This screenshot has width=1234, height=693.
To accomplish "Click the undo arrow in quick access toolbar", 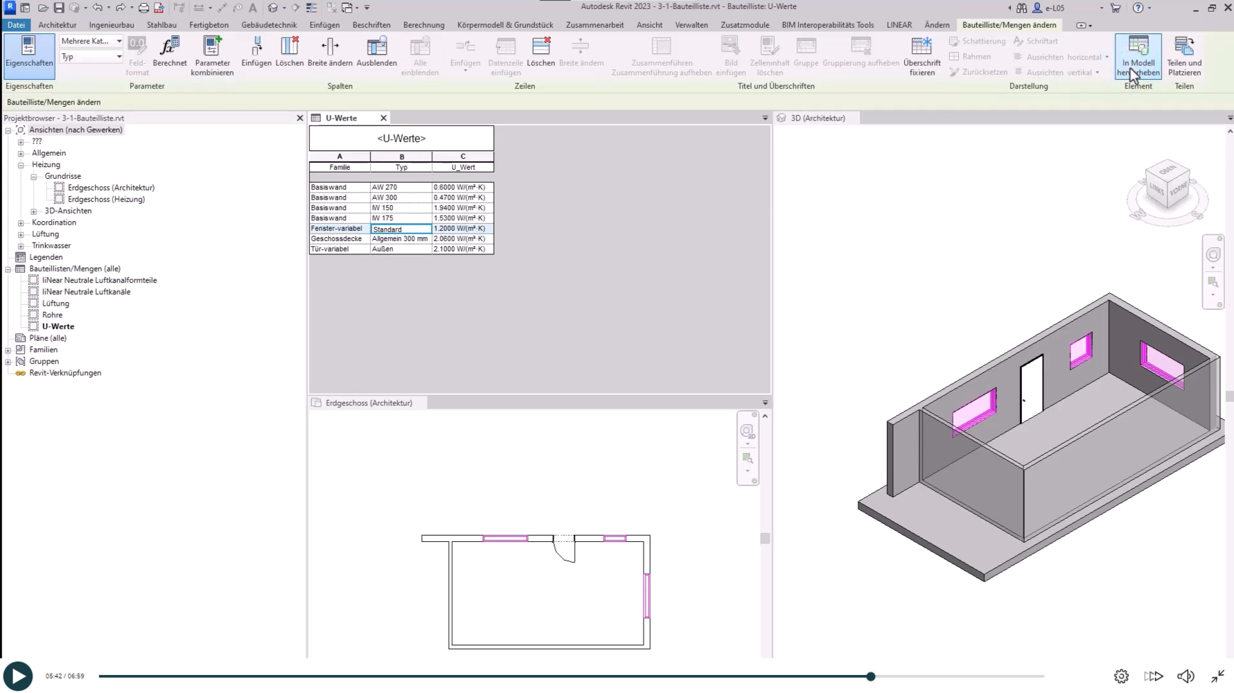I will click(97, 8).
